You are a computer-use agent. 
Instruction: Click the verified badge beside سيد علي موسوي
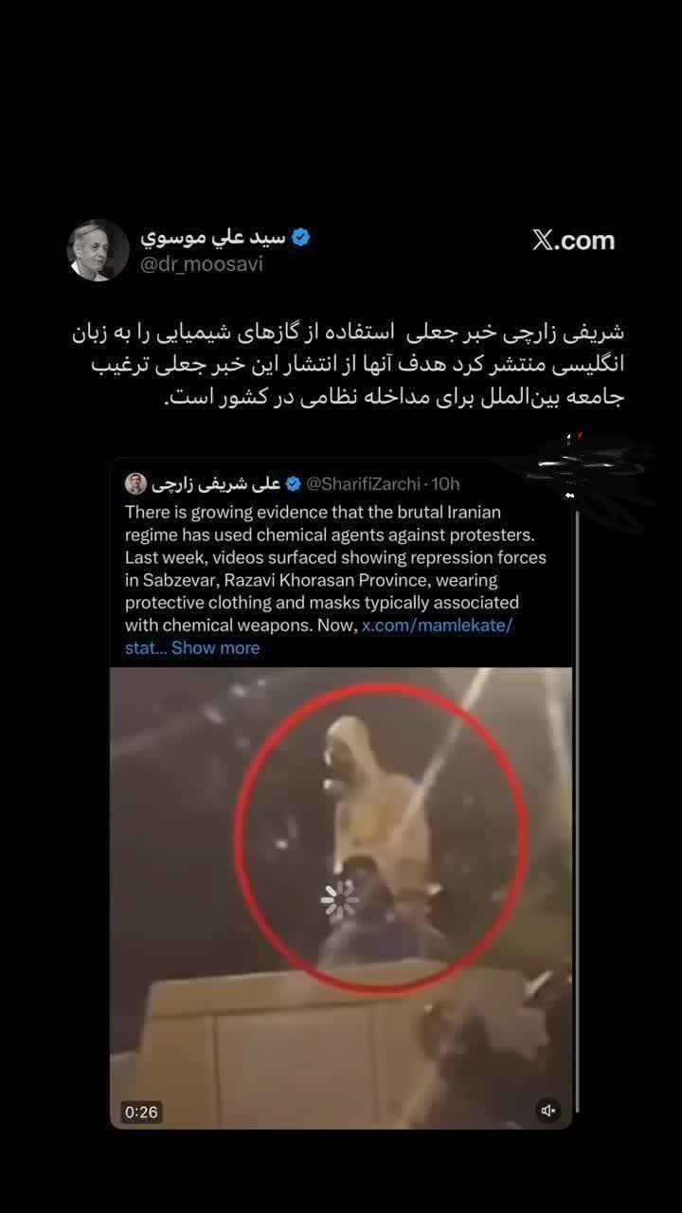[301, 238]
